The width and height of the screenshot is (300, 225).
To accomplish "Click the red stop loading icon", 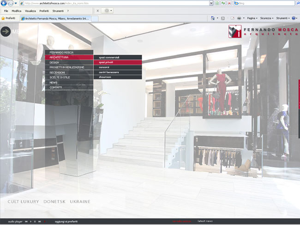I will (229, 3).
